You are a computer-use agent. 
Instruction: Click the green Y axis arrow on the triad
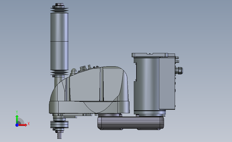pyautogui.click(x=17, y=119)
